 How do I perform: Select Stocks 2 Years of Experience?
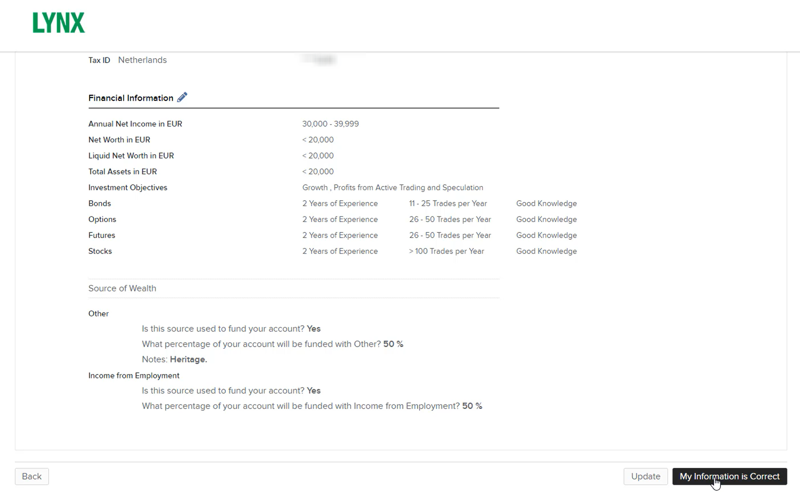(x=340, y=252)
